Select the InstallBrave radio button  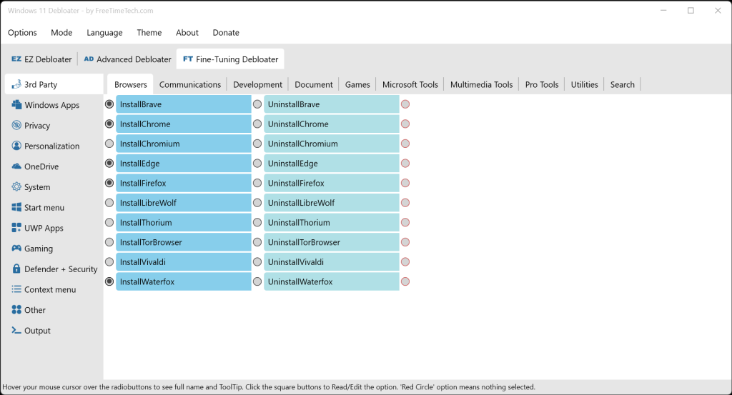(109, 104)
